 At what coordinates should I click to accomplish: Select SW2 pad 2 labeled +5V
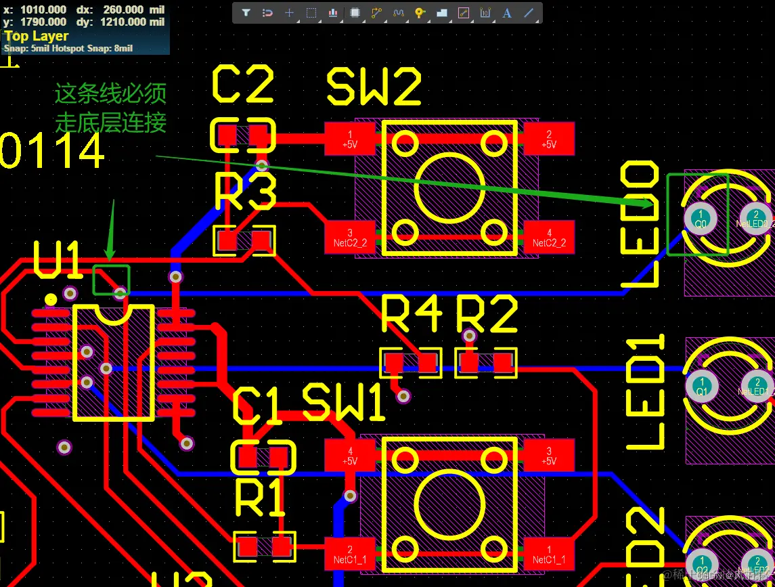(x=549, y=139)
